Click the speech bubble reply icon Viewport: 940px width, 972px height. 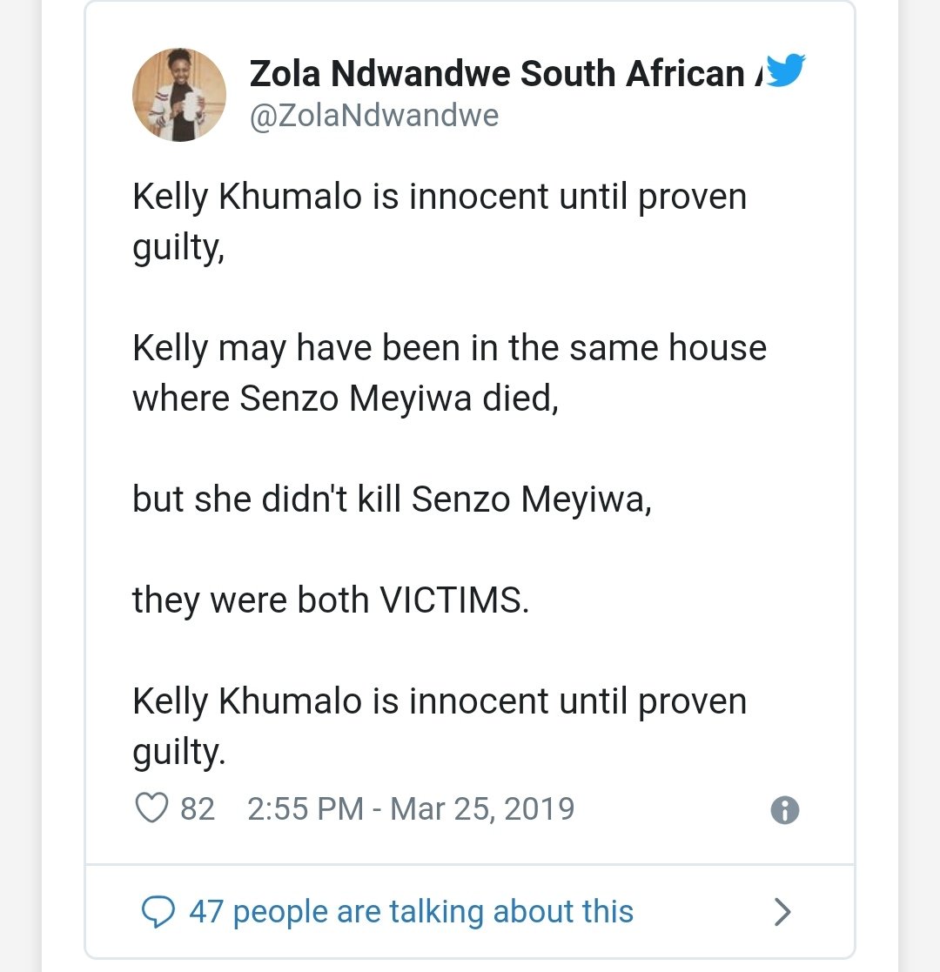point(158,911)
